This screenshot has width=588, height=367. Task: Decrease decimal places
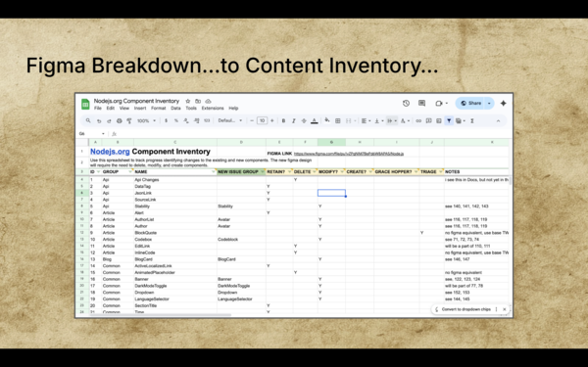(186, 121)
